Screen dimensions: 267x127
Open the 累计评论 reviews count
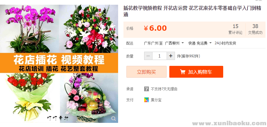click(235, 29)
